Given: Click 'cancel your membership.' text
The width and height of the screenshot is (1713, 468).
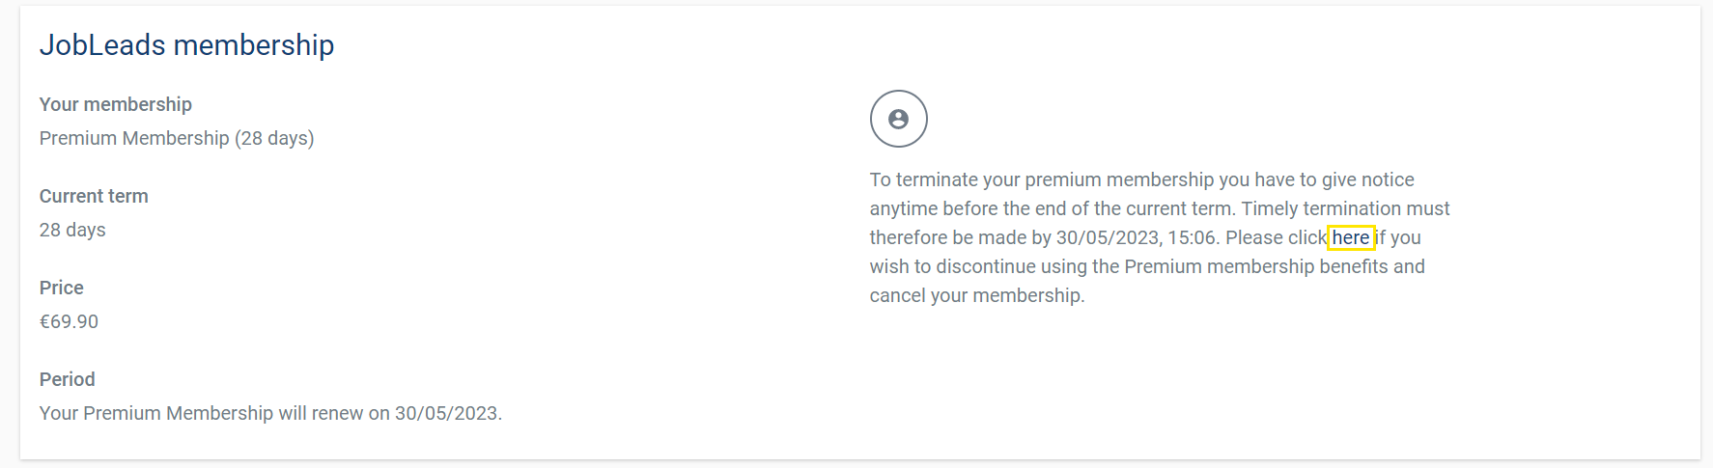Looking at the screenshot, I should 977,295.
